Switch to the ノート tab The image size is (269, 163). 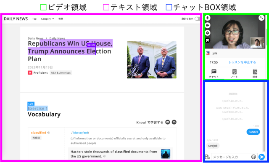point(234,74)
